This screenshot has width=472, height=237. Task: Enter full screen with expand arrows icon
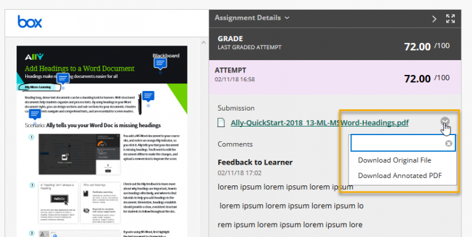(x=450, y=18)
